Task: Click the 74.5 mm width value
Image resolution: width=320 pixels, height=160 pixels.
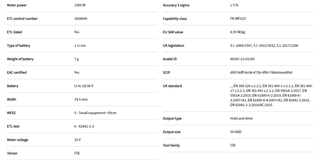Action: 81,100
